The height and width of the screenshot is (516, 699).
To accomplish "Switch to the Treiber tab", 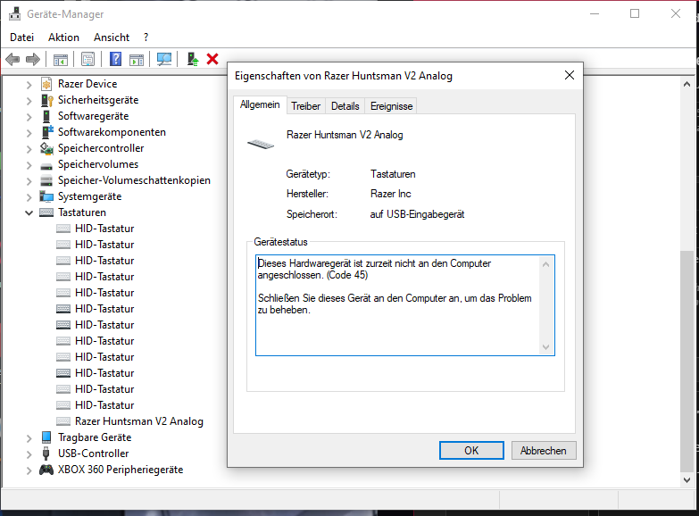I will 306,106.
